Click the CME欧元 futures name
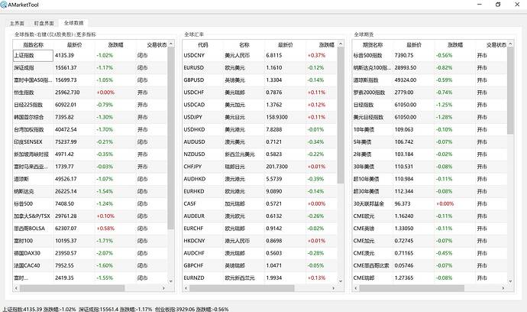527x312 pixels. 364,216
